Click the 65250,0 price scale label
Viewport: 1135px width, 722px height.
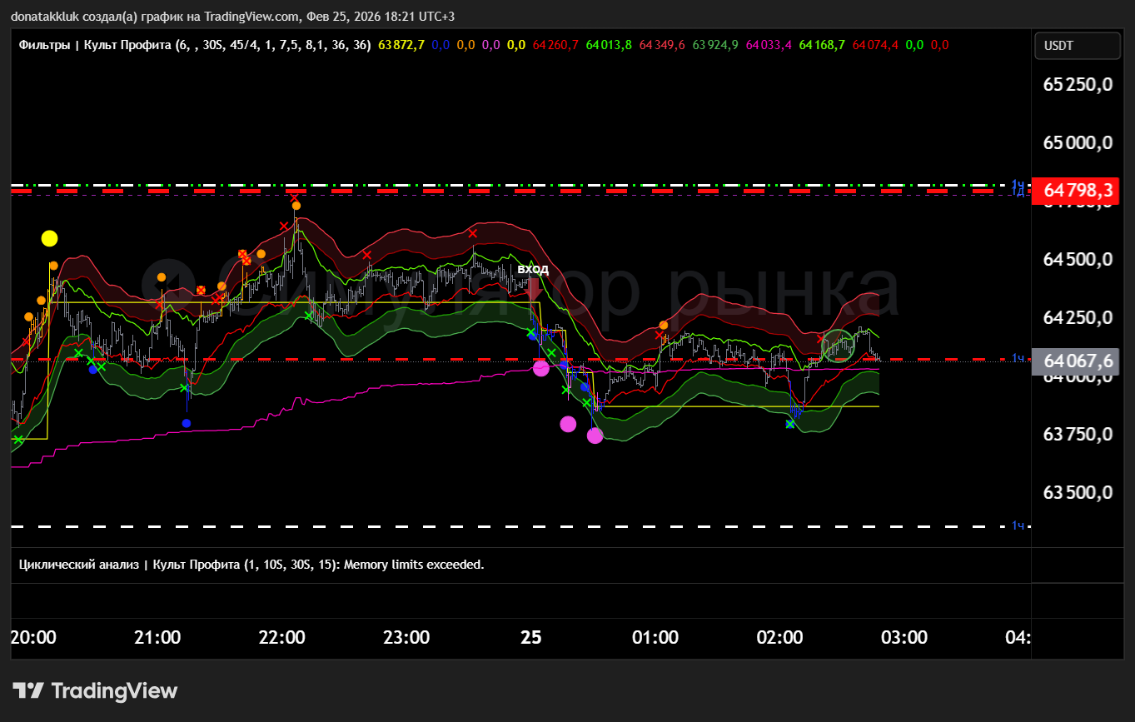pyautogui.click(x=1078, y=85)
